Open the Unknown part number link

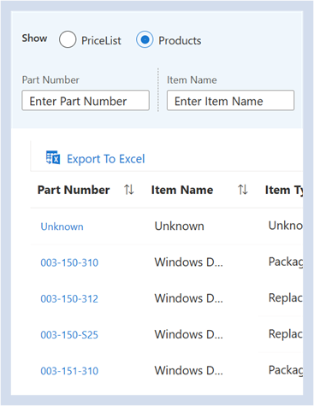62,227
